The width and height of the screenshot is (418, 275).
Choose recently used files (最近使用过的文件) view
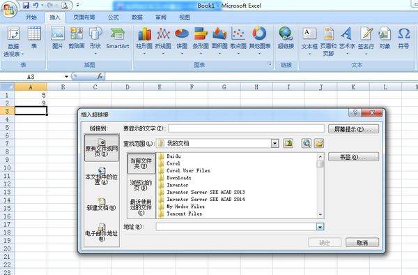(x=141, y=207)
